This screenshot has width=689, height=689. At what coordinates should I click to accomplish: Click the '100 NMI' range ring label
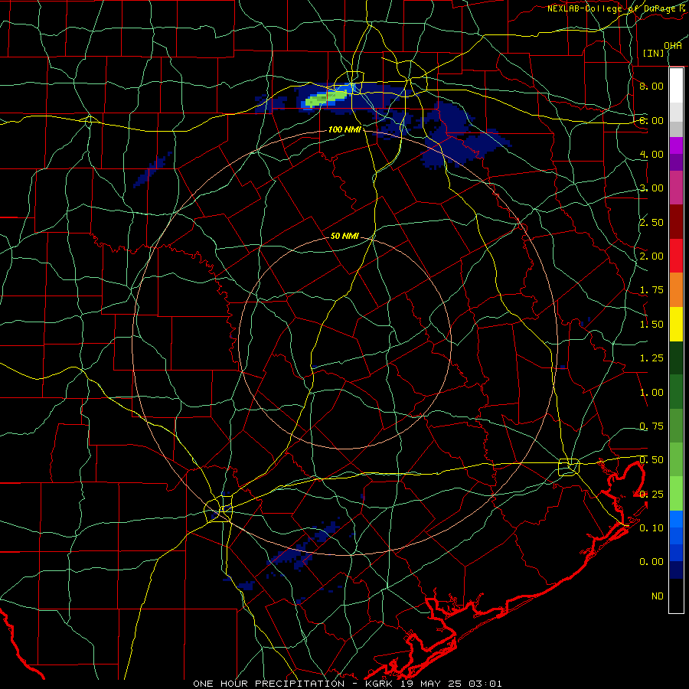click(344, 129)
